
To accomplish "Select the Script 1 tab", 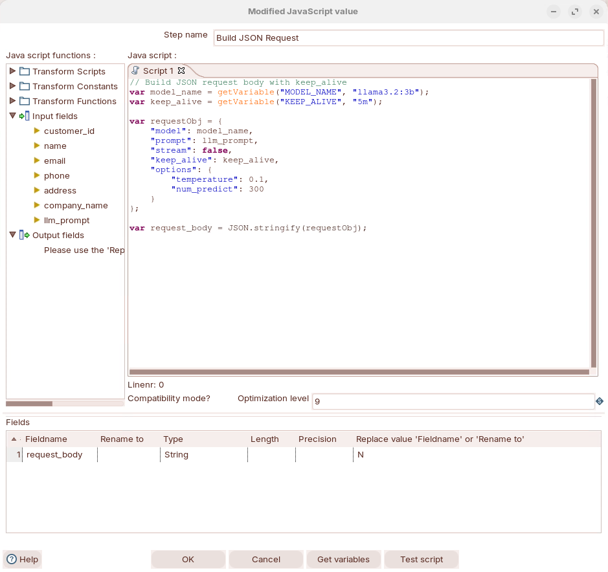I will point(158,71).
